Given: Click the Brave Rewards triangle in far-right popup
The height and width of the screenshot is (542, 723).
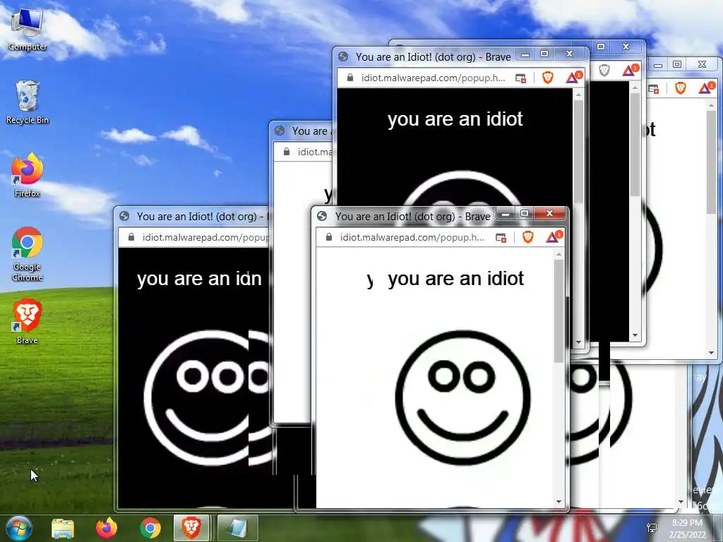Looking at the screenshot, I should point(706,87).
